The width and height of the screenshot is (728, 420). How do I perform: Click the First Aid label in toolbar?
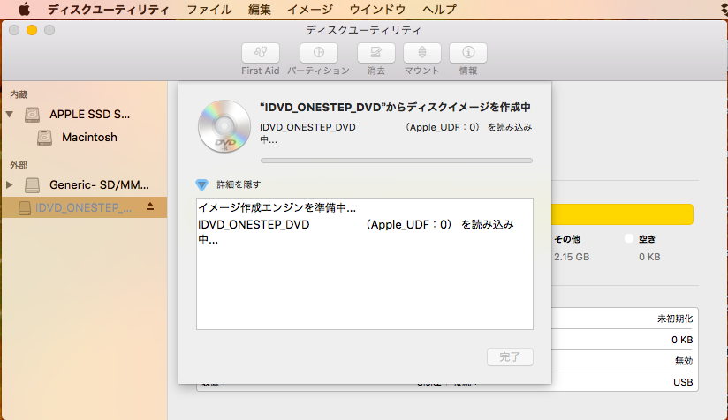point(261,71)
